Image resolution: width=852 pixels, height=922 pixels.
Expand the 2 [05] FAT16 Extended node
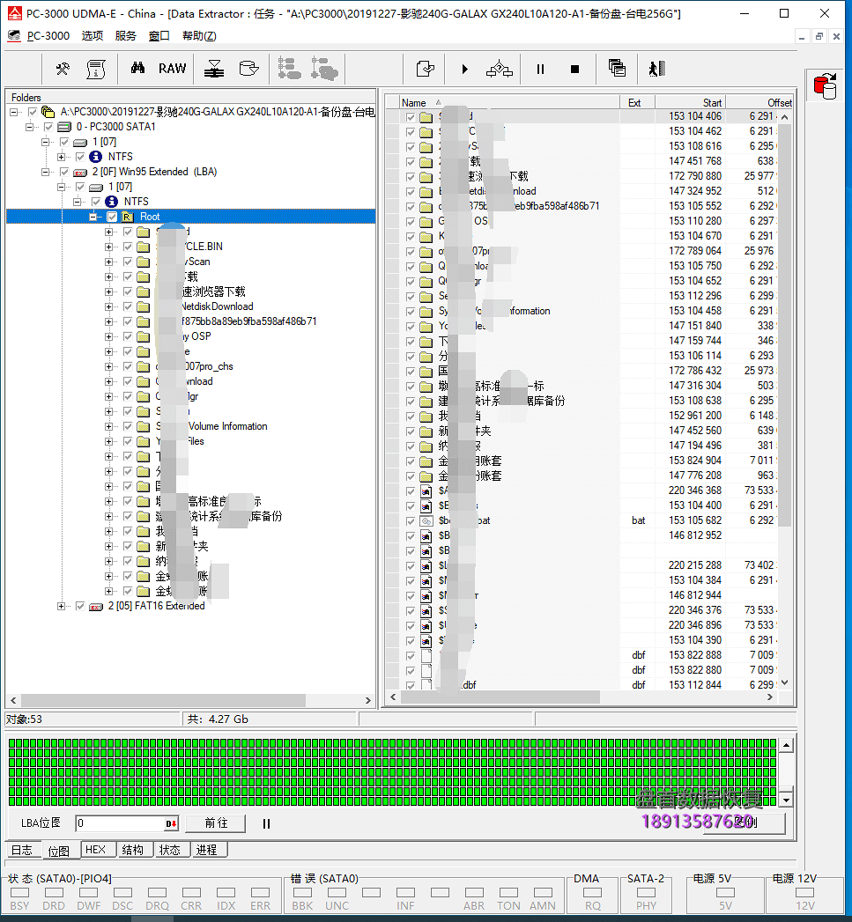61,606
